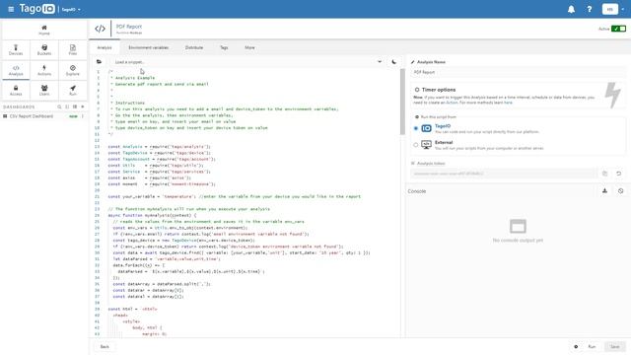Add a new dashboard with plus icon
This screenshot has width=631, height=355.
(83, 106)
